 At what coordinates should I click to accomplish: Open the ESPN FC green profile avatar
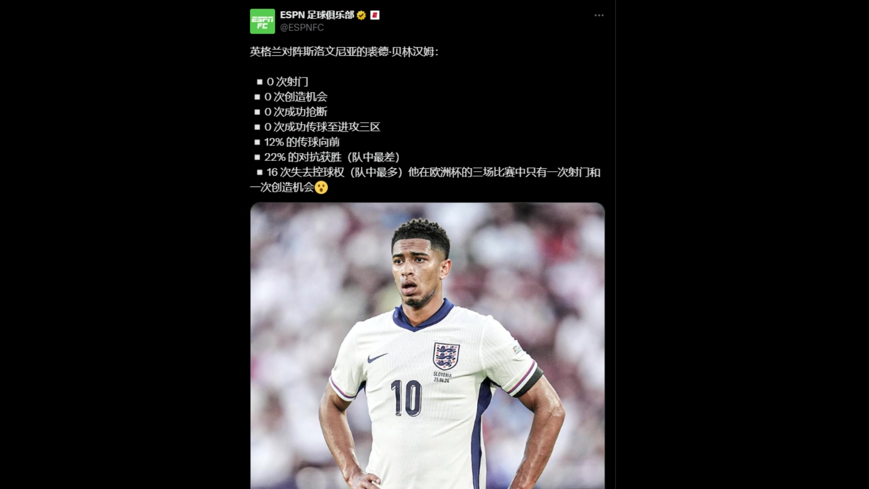click(263, 21)
